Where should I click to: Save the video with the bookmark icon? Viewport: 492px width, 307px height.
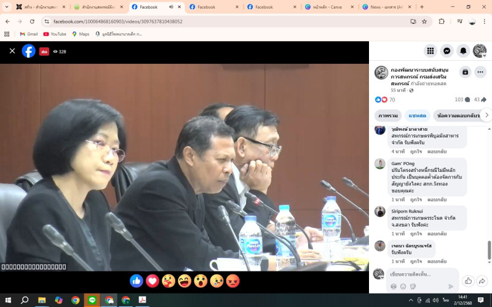coord(465,72)
